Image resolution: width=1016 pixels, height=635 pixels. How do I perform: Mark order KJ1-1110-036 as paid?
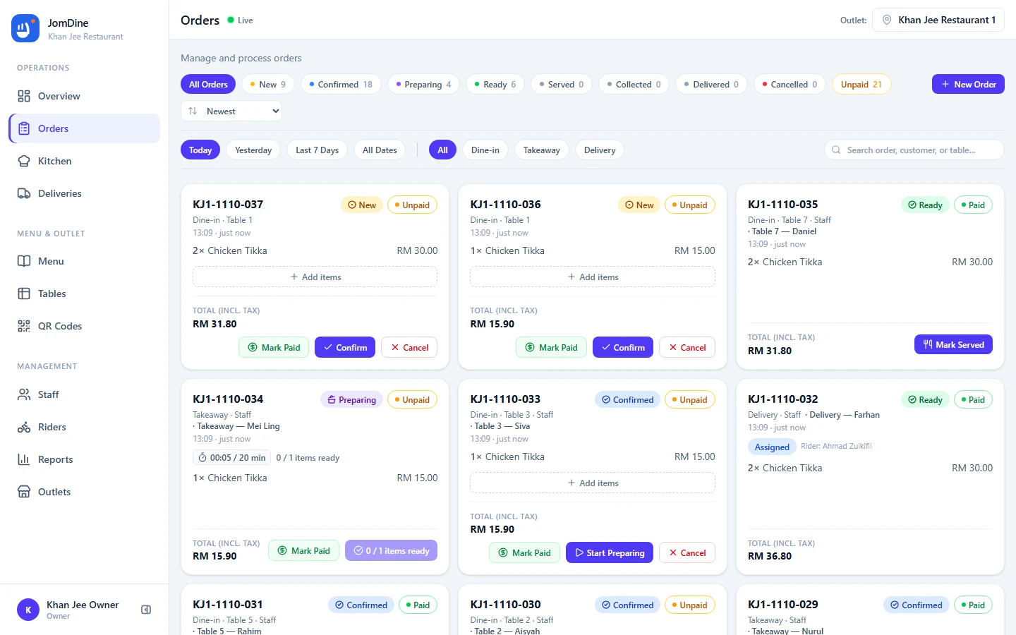click(x=551, y=348)
